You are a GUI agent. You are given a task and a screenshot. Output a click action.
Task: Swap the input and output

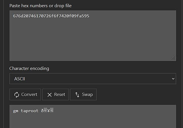[x=83, y=94]
